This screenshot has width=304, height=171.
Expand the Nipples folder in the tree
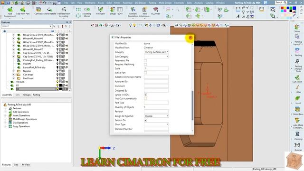(x=14, y=71)
